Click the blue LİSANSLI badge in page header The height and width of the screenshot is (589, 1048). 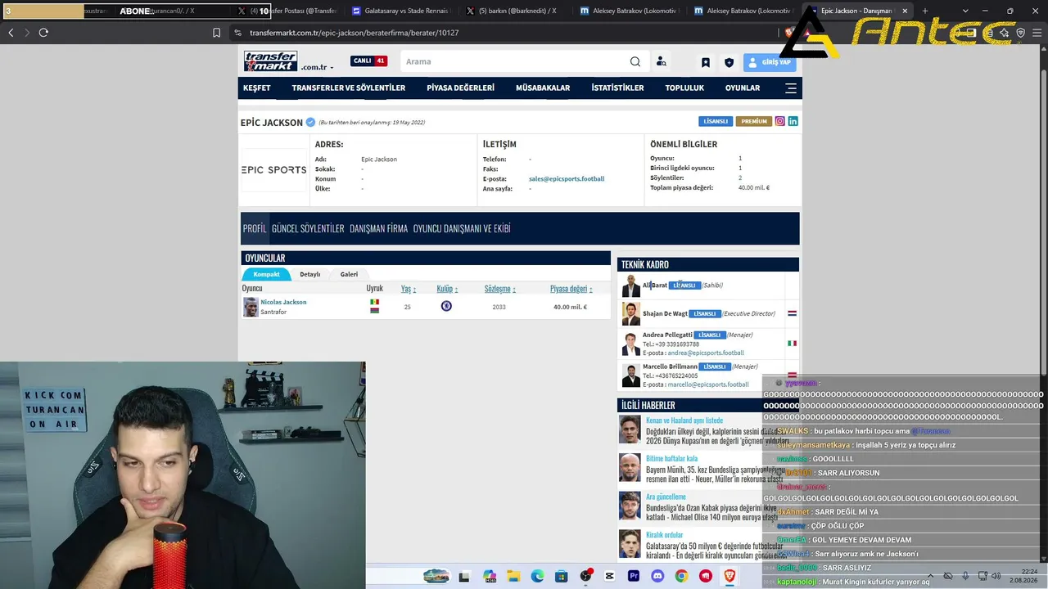(716, 121)
